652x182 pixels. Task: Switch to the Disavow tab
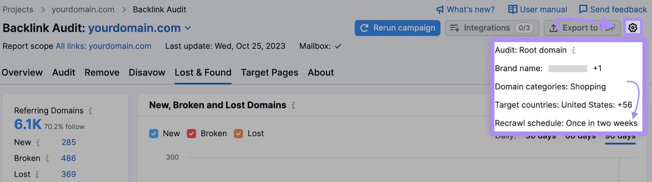[x=147, y=73]
